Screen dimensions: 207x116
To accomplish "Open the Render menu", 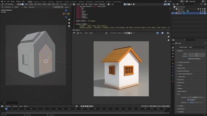I will (13, 1).
